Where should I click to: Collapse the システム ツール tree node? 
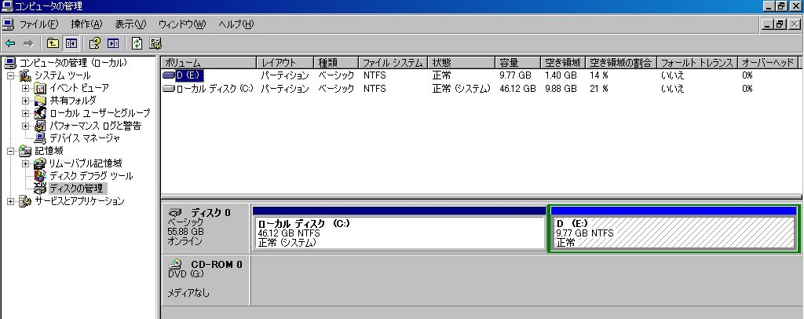click(11, 75)
